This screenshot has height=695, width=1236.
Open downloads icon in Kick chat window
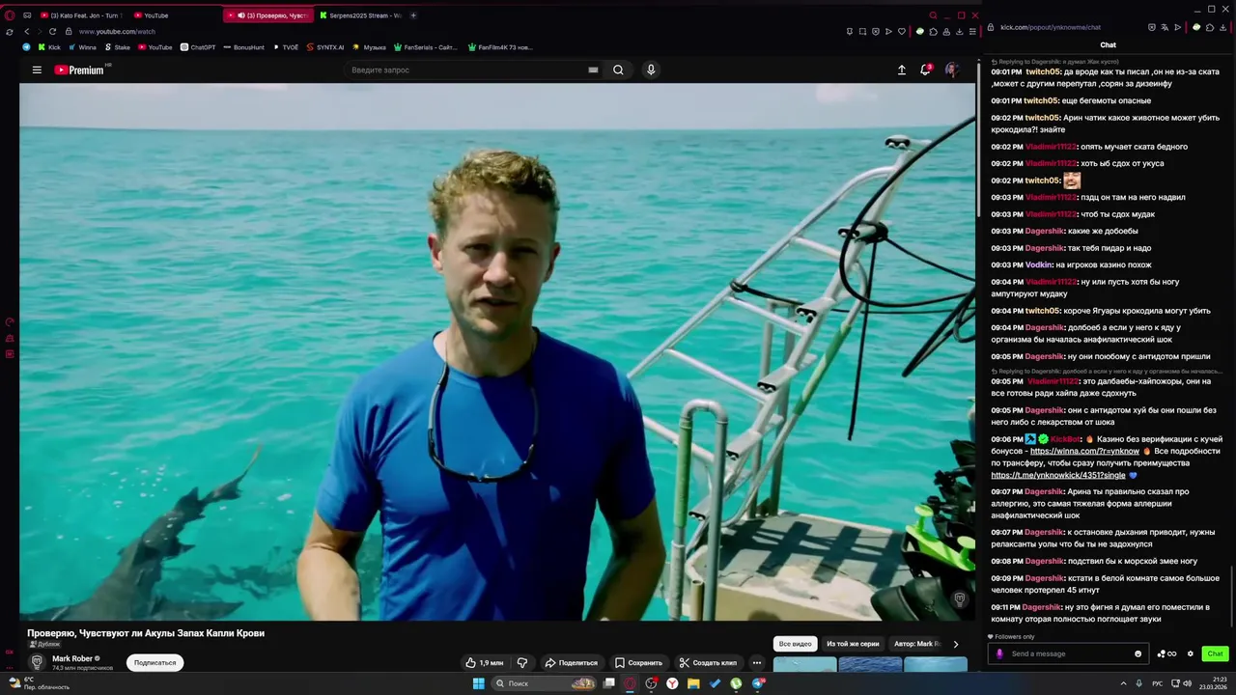click(x=1222, y=27)
